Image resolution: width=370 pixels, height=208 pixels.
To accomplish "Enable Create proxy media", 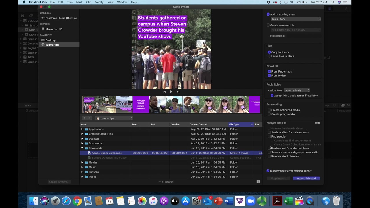I will pyautogui.click(x=269, y=114).
